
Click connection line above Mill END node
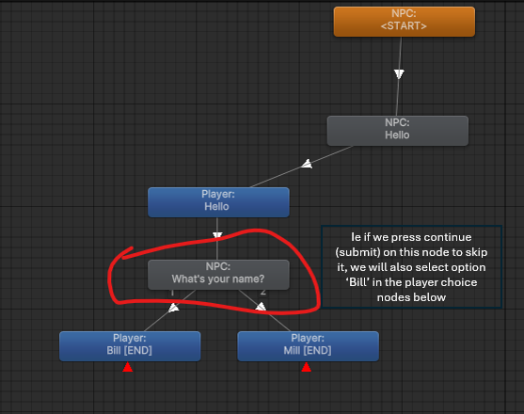279,322
